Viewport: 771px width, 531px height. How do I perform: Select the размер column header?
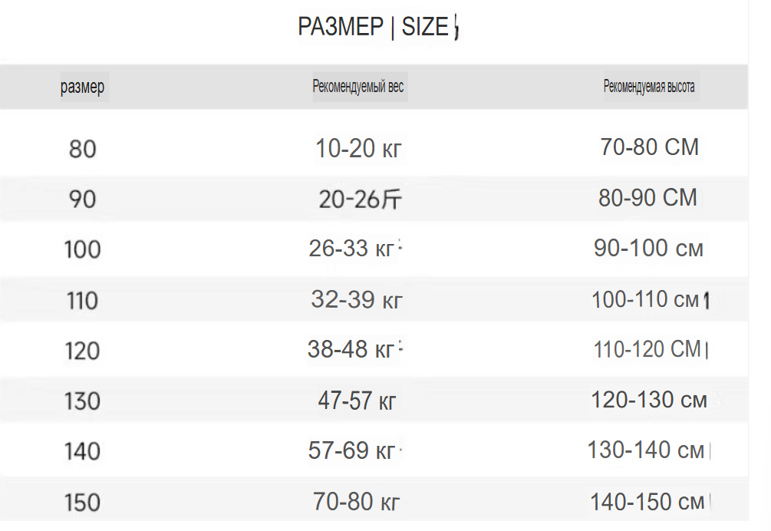click(x=83, y=87)
